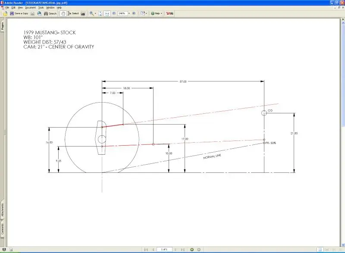This screenshot has height=253, width=345.
Task: Open the Window menu
Action: coord(50,8)
